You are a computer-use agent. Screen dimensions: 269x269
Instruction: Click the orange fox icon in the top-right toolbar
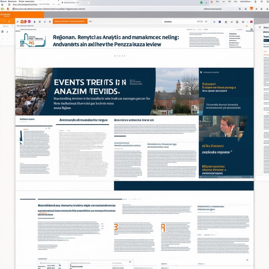click(x=251, y=8)
